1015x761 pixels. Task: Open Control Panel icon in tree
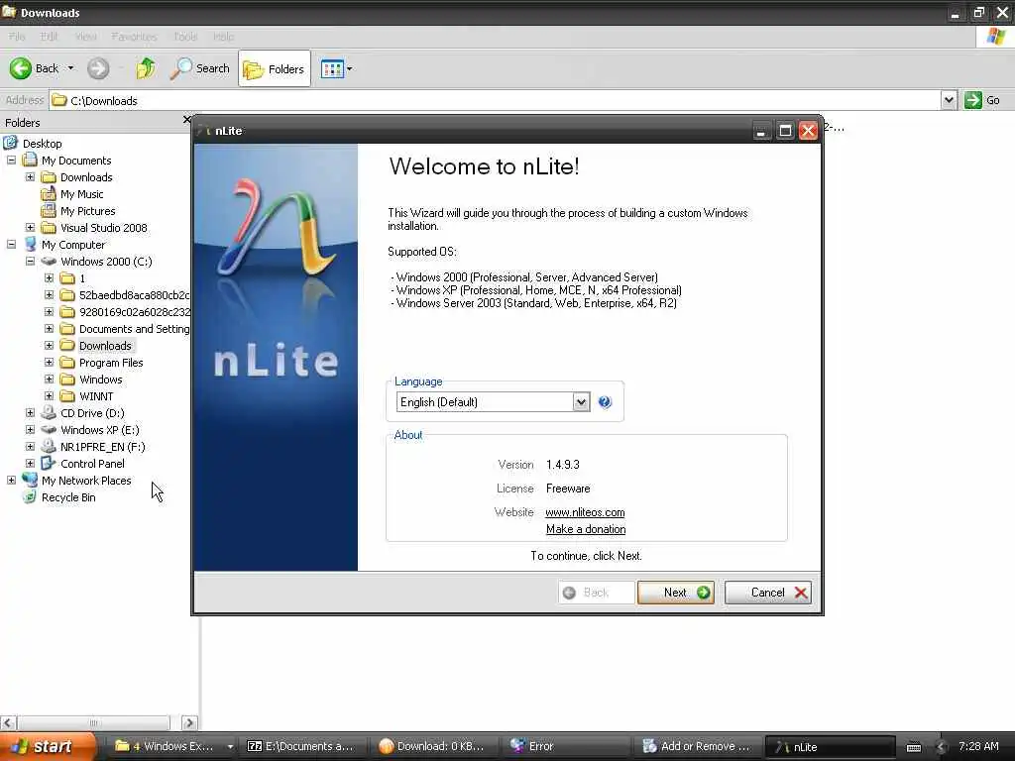click(49, 463)
